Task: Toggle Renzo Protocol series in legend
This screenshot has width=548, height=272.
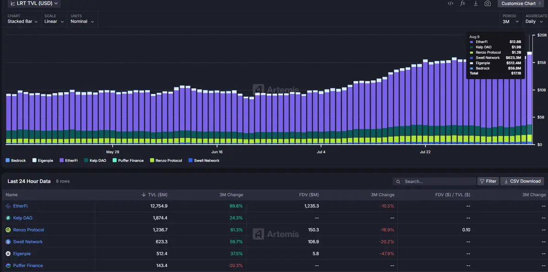Action: point(166,161)
